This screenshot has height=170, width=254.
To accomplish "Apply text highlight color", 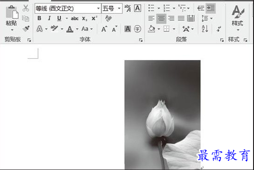I will pos(54,29).
